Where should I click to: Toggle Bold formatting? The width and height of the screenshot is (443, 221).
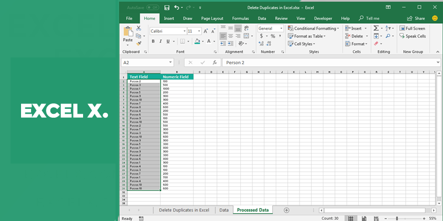click(153, 41)
